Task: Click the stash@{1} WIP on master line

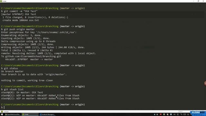Action: click(x=40, y=95)
